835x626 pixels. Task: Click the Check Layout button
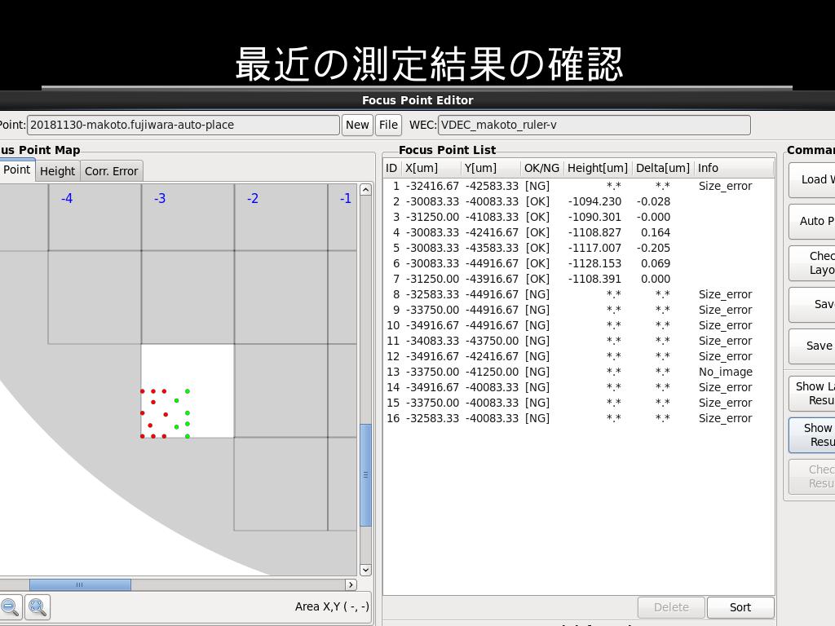813,263
